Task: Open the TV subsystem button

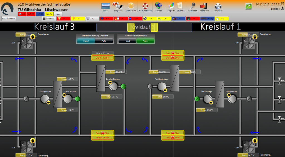Action: [x=178, y=19]
